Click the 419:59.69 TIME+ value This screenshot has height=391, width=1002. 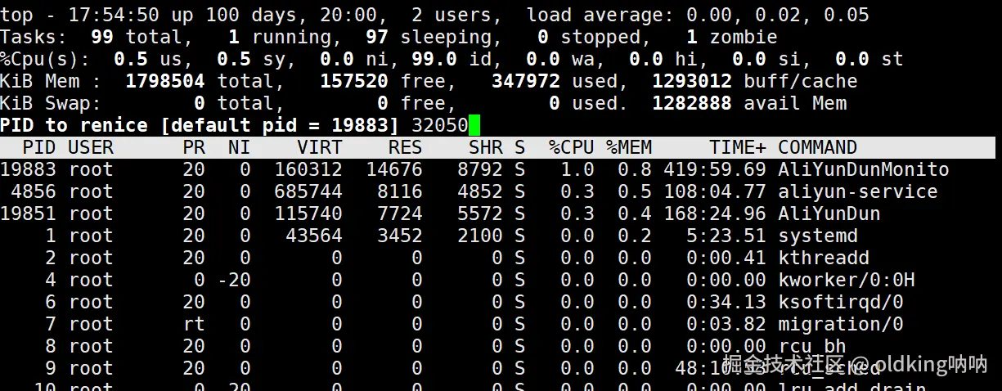click(x=715, y=169)
